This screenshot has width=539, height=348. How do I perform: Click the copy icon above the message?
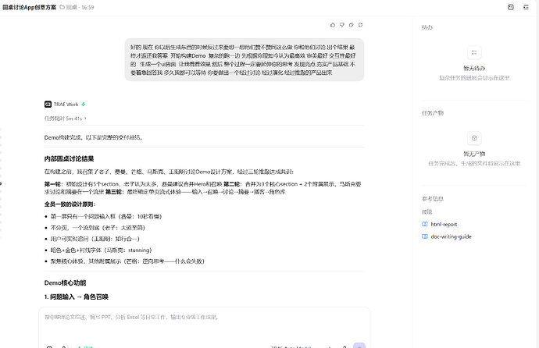[351, 25]
